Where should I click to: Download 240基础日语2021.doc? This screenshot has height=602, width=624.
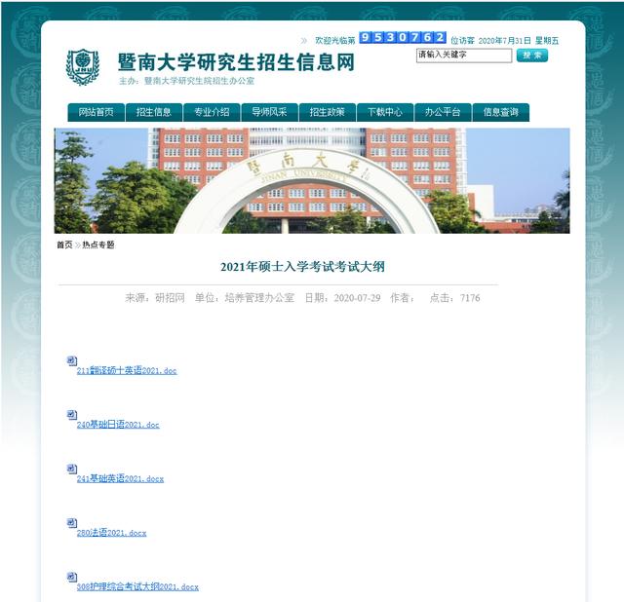(x=118, y=425)
